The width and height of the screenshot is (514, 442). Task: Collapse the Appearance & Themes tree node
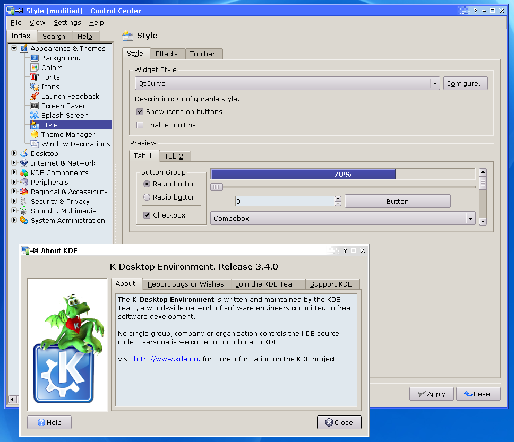[14, 48]
